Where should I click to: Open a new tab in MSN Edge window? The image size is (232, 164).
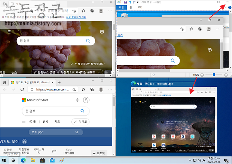coord(59,82)
